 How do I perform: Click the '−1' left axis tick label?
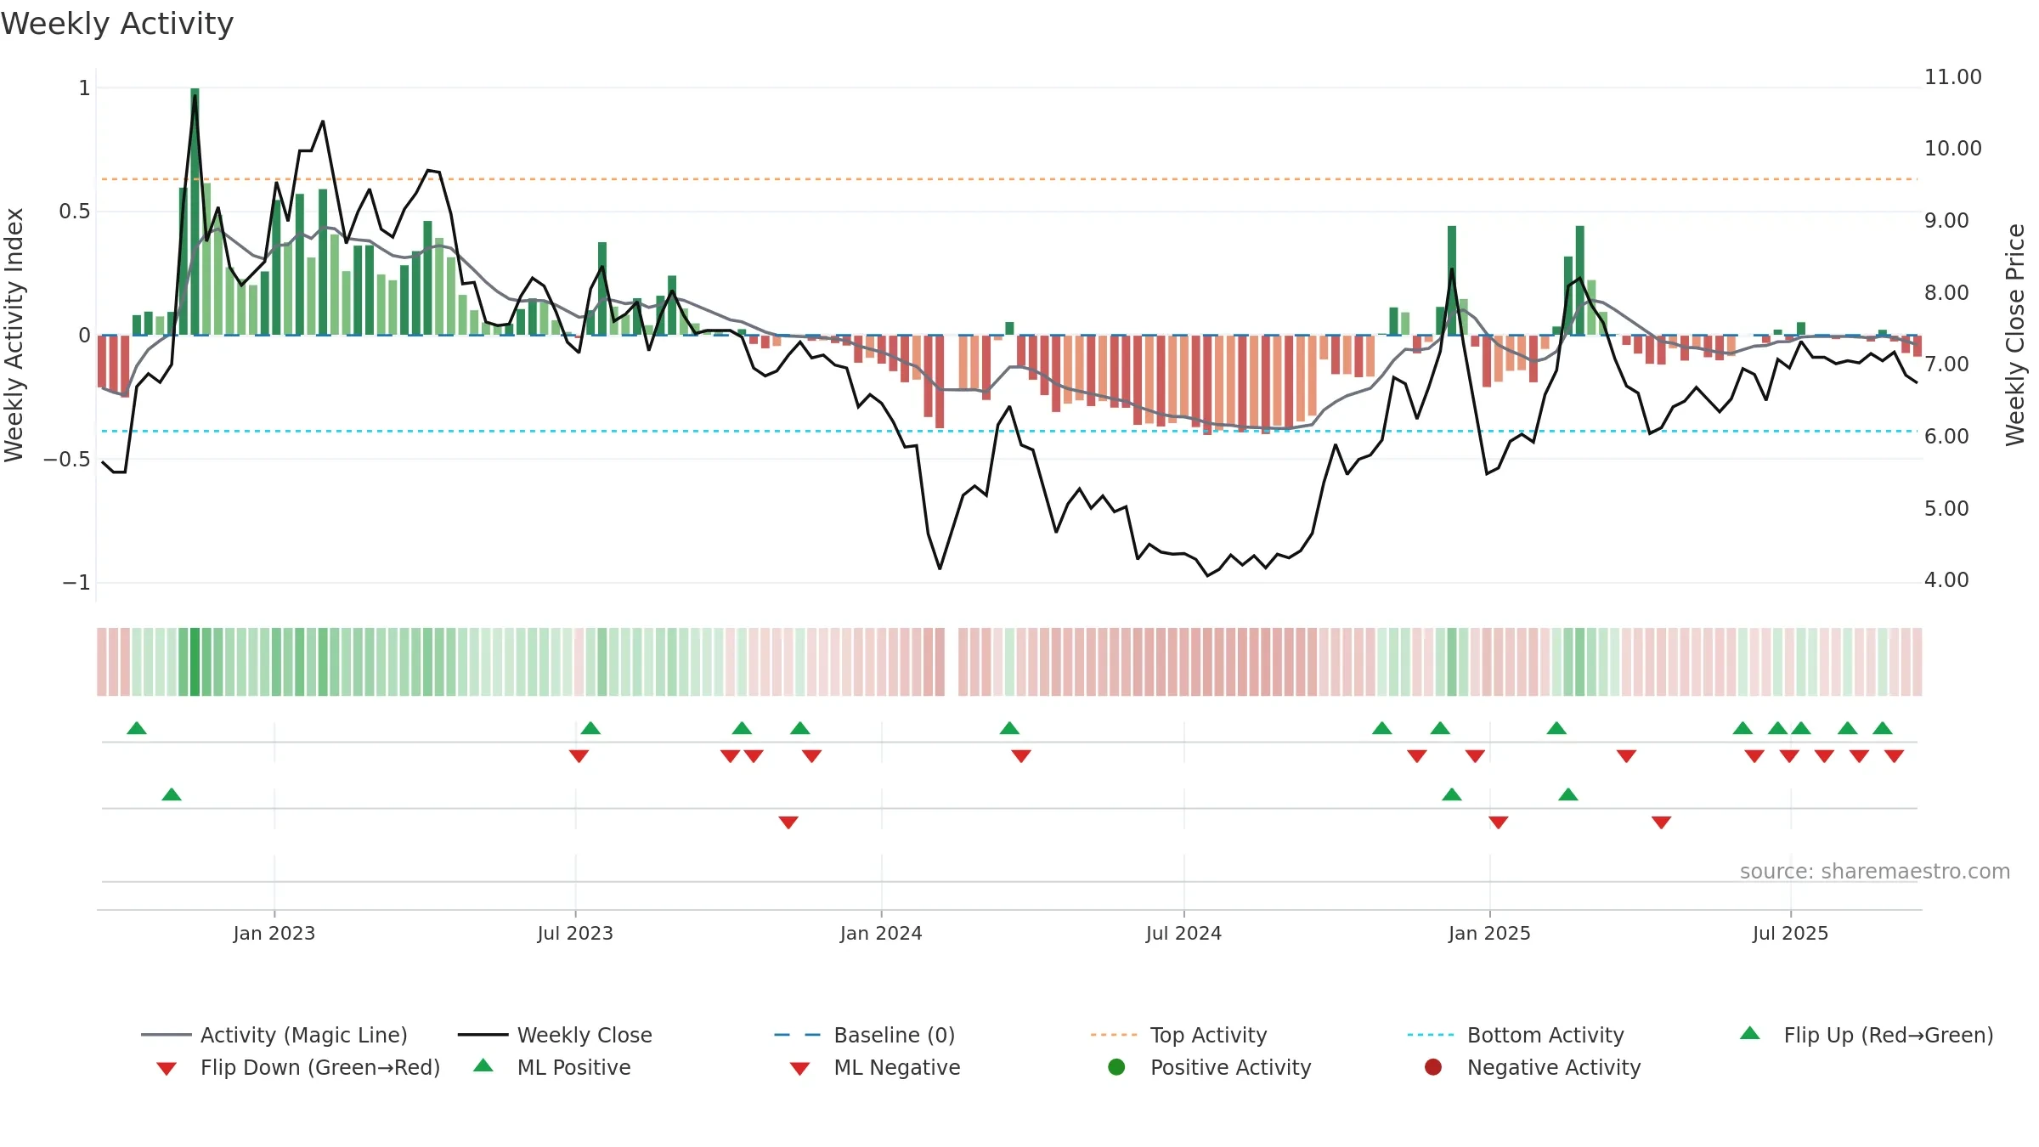pyautogui.click(x=76, y=583)
